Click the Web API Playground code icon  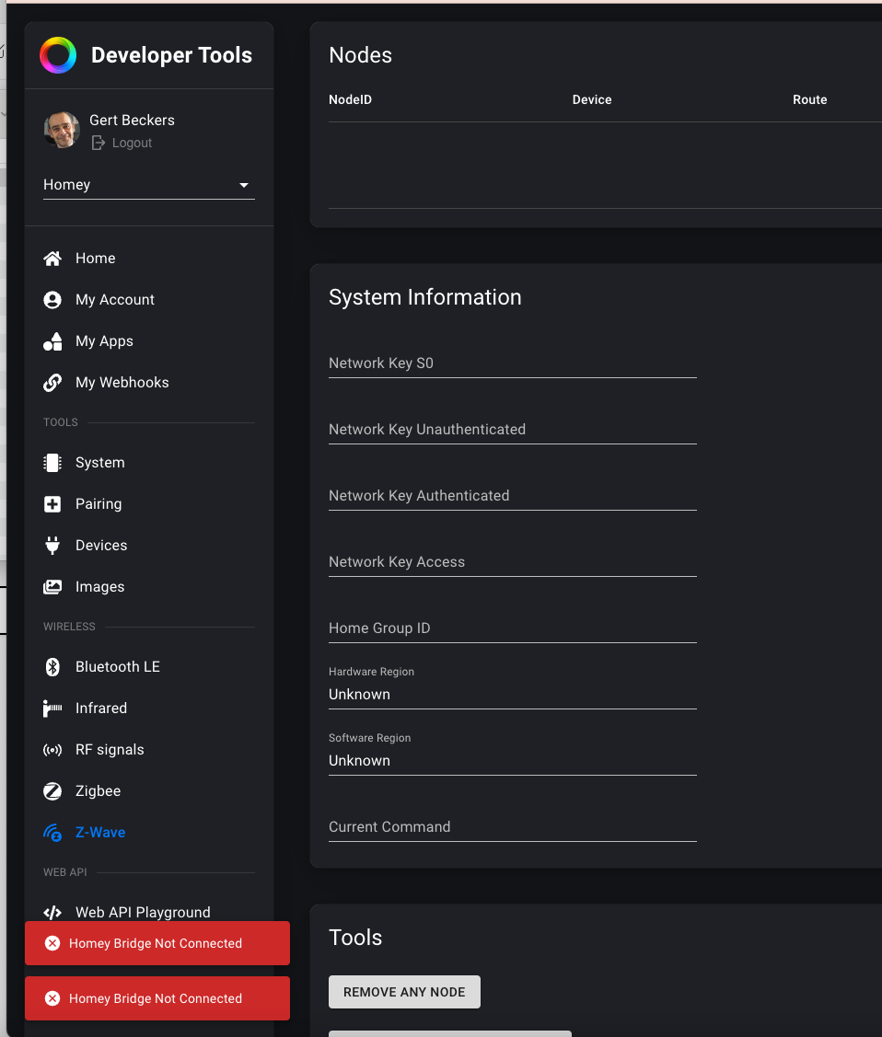tap(52, 913)
